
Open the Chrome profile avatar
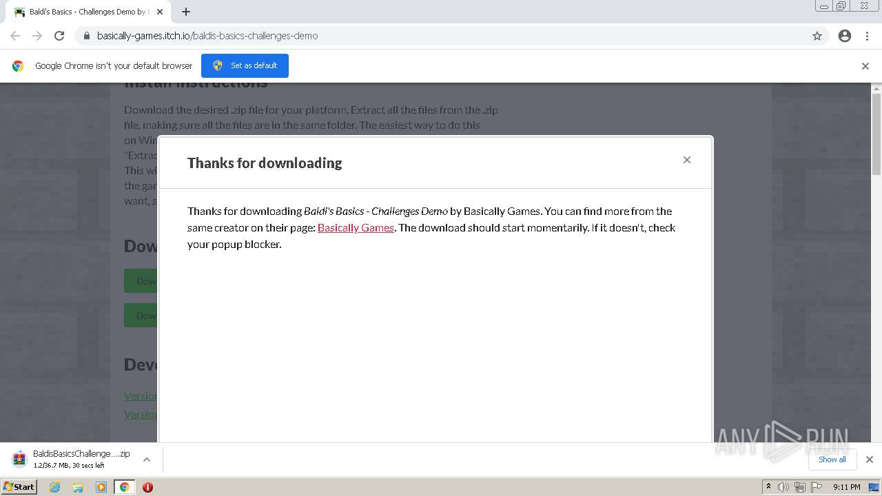click(x=845, y=36)
